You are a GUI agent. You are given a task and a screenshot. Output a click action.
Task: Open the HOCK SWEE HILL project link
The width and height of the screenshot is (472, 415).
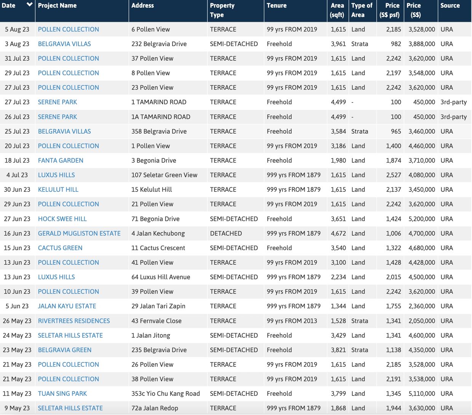(x=62, y=219)
